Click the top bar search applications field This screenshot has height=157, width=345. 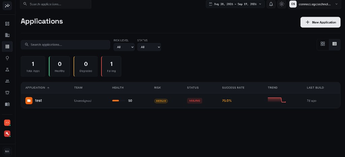click(56, 4)
